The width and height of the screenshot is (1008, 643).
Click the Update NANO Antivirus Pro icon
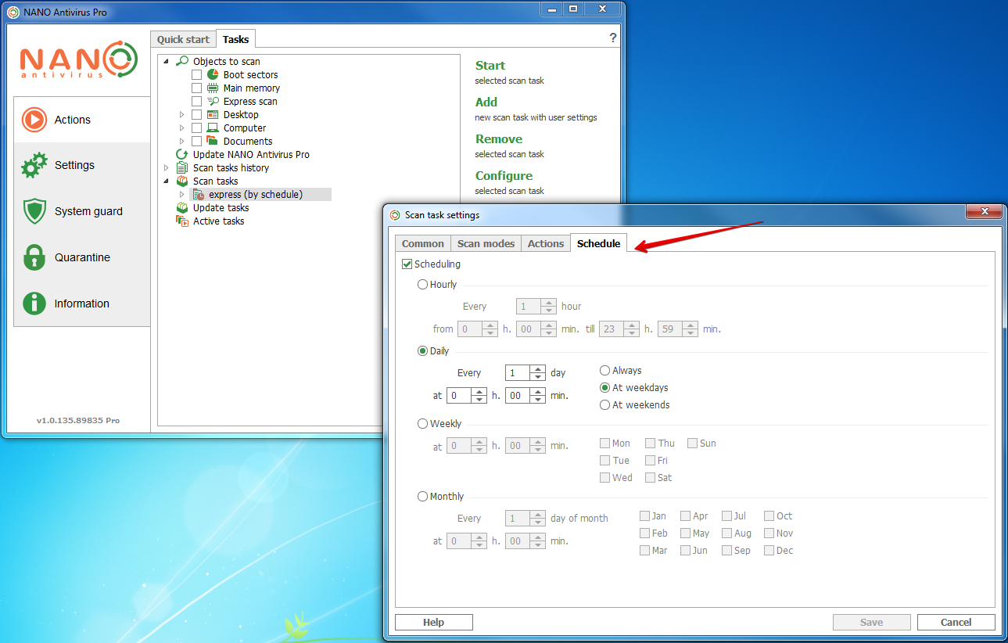(182, 155)
